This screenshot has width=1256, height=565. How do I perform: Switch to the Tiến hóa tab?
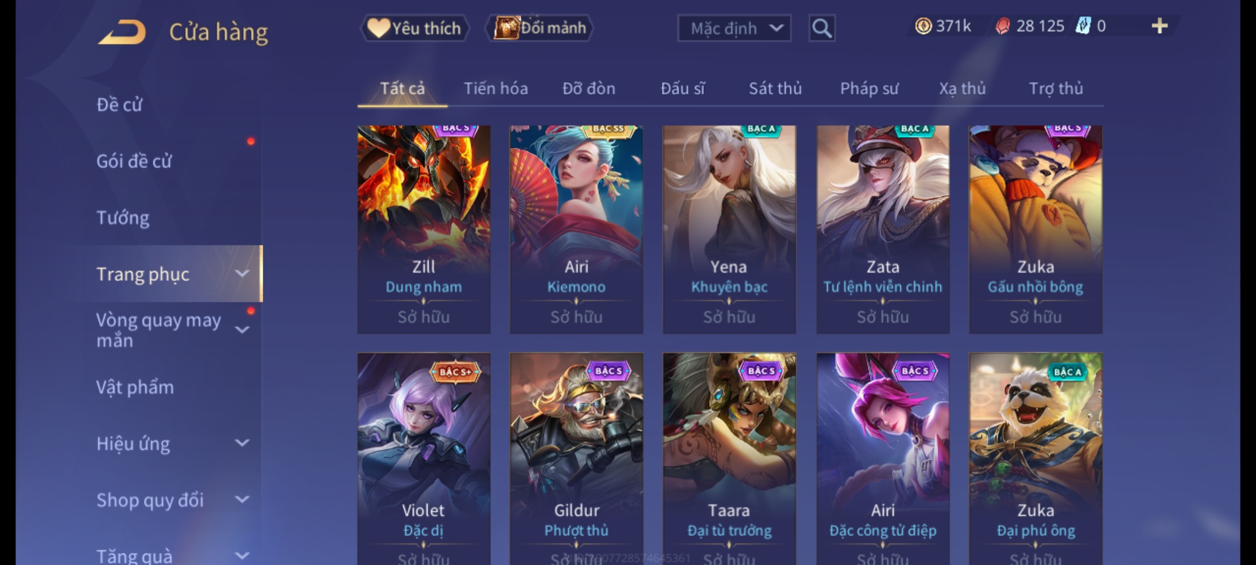[496, 88]
